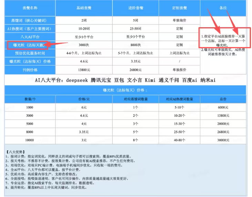Click the AI八大平台 platform list line
This screenshot has width=252, height=197.
125,80
